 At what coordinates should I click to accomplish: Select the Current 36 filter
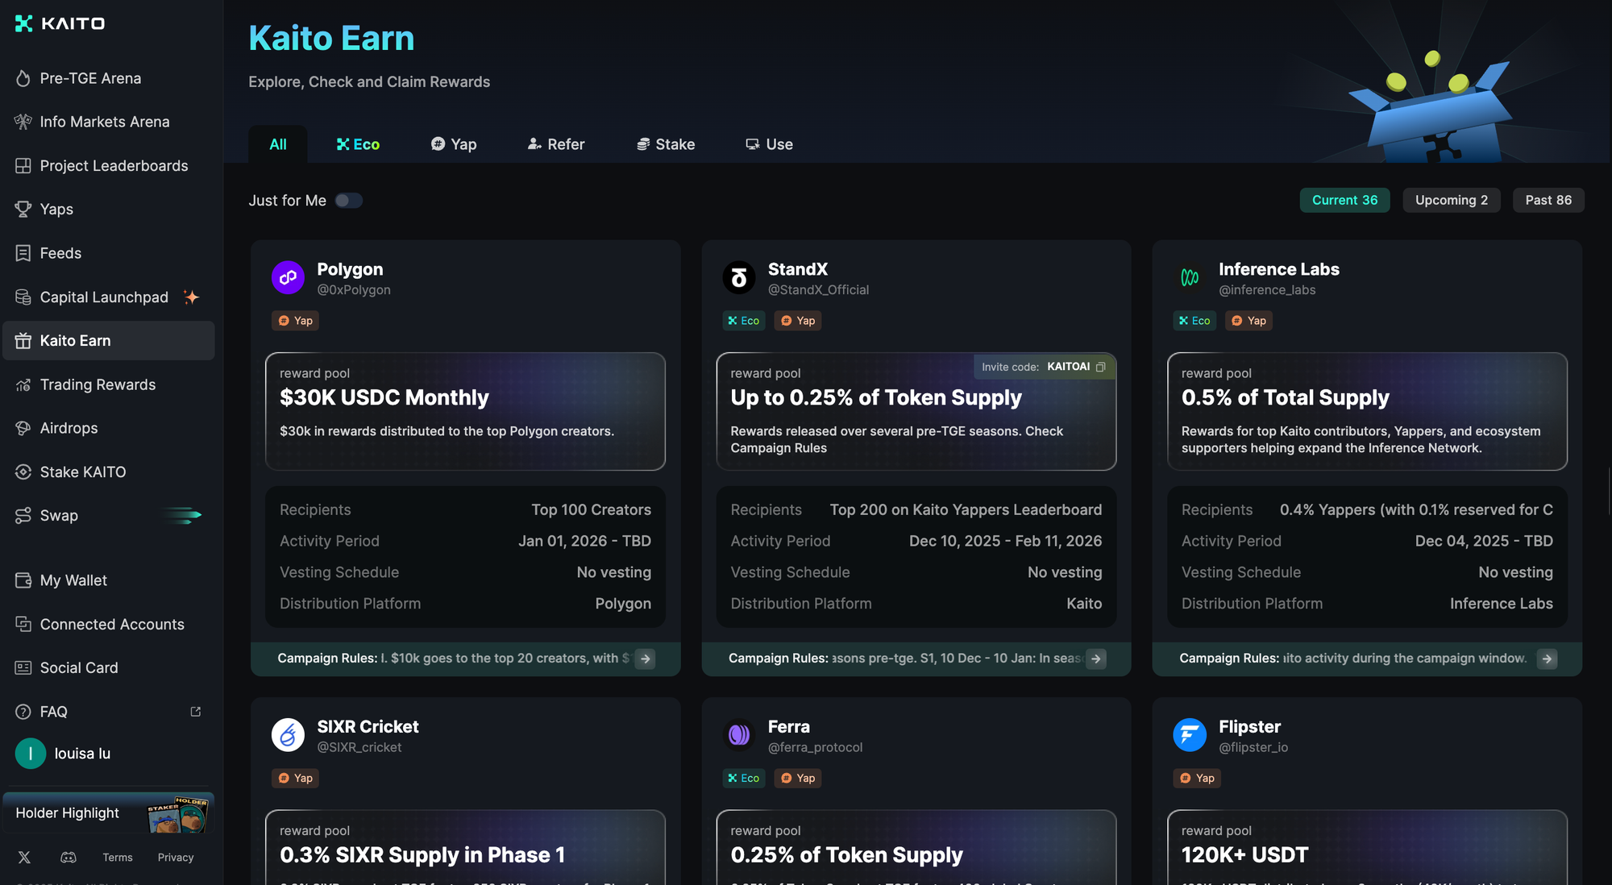[1344, 200]
